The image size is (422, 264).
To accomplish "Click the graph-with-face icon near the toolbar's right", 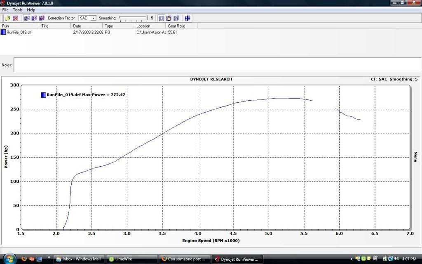I will (x=169, y=18).
